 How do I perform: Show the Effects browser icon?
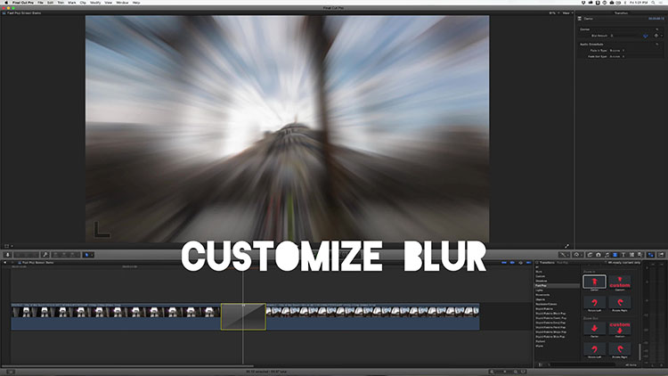click(x=590, y=255)
